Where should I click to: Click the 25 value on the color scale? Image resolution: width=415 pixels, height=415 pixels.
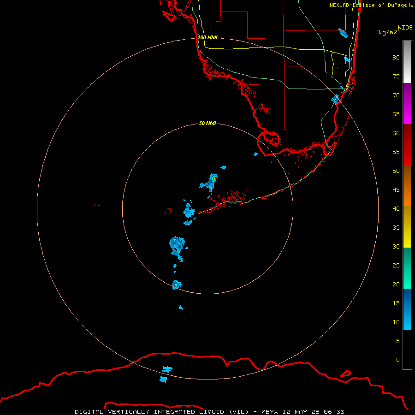pyautogui.click(x=396, y=266)
